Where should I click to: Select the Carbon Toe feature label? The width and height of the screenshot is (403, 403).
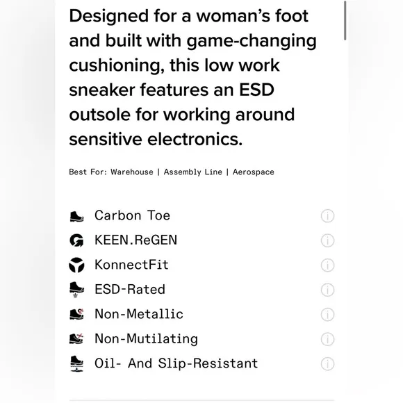click(132, 215)
